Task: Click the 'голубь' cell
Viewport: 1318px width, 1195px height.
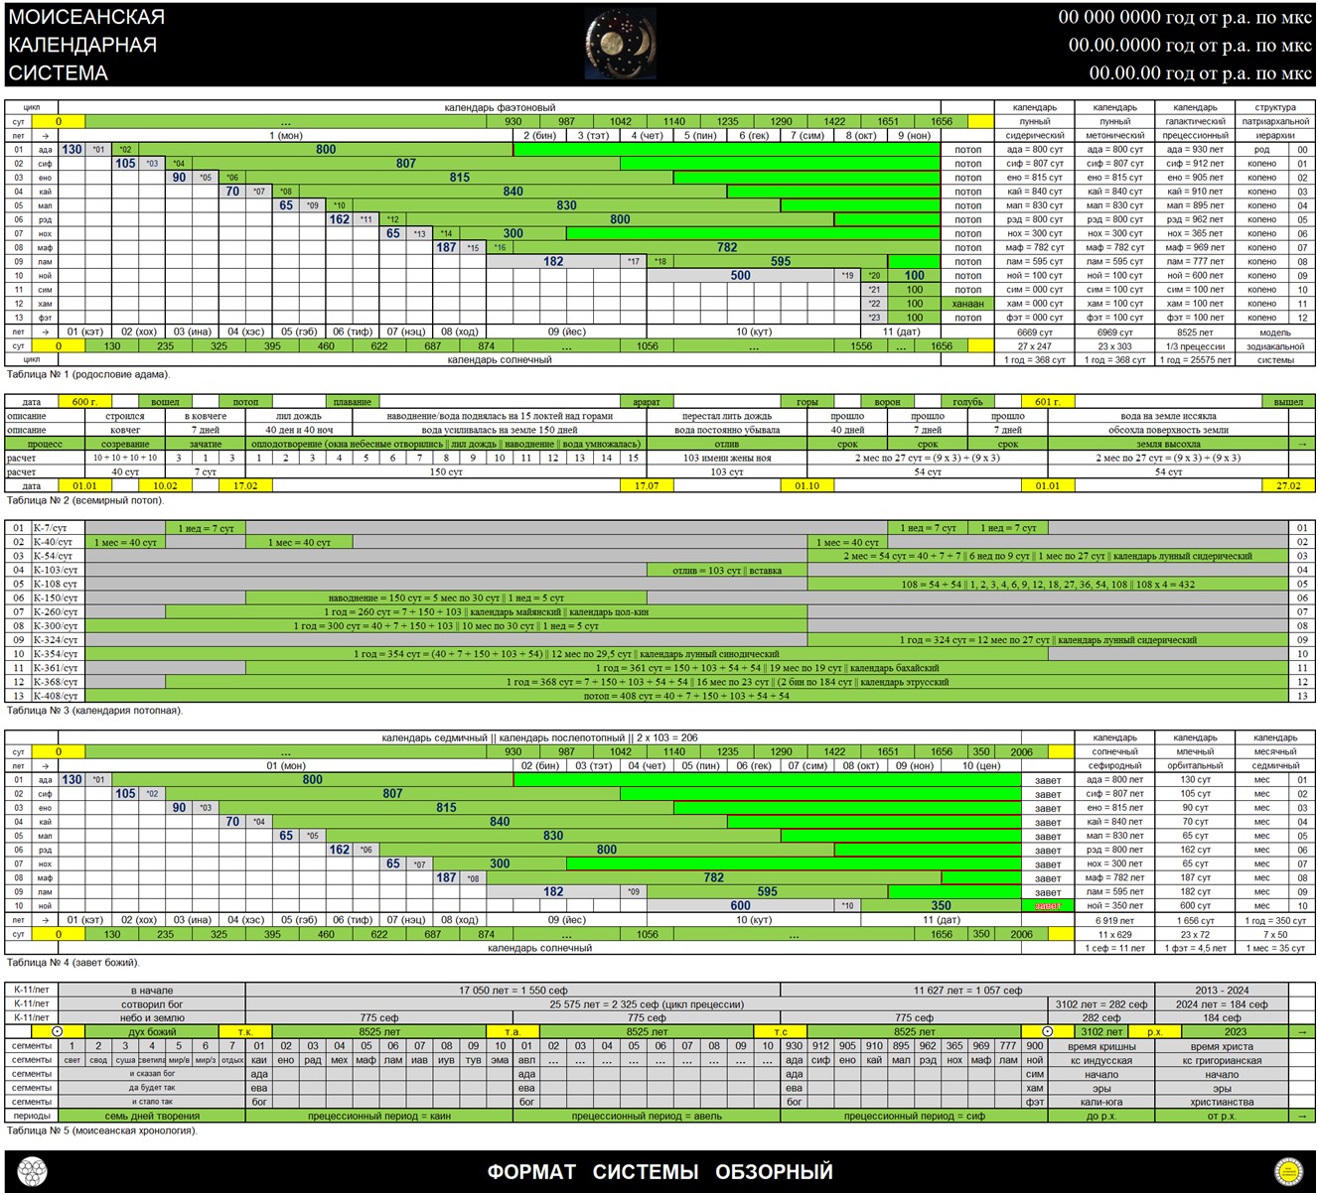Action: click(x=968, y=402)
